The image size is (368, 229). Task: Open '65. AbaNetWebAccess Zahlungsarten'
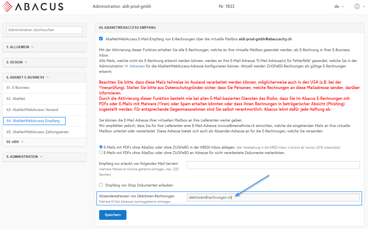pyautogui.click(x=44, y=132)
